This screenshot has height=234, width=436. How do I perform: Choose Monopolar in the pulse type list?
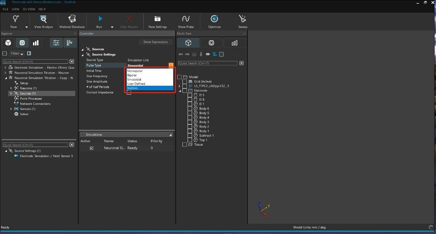(x=135, y=71)
